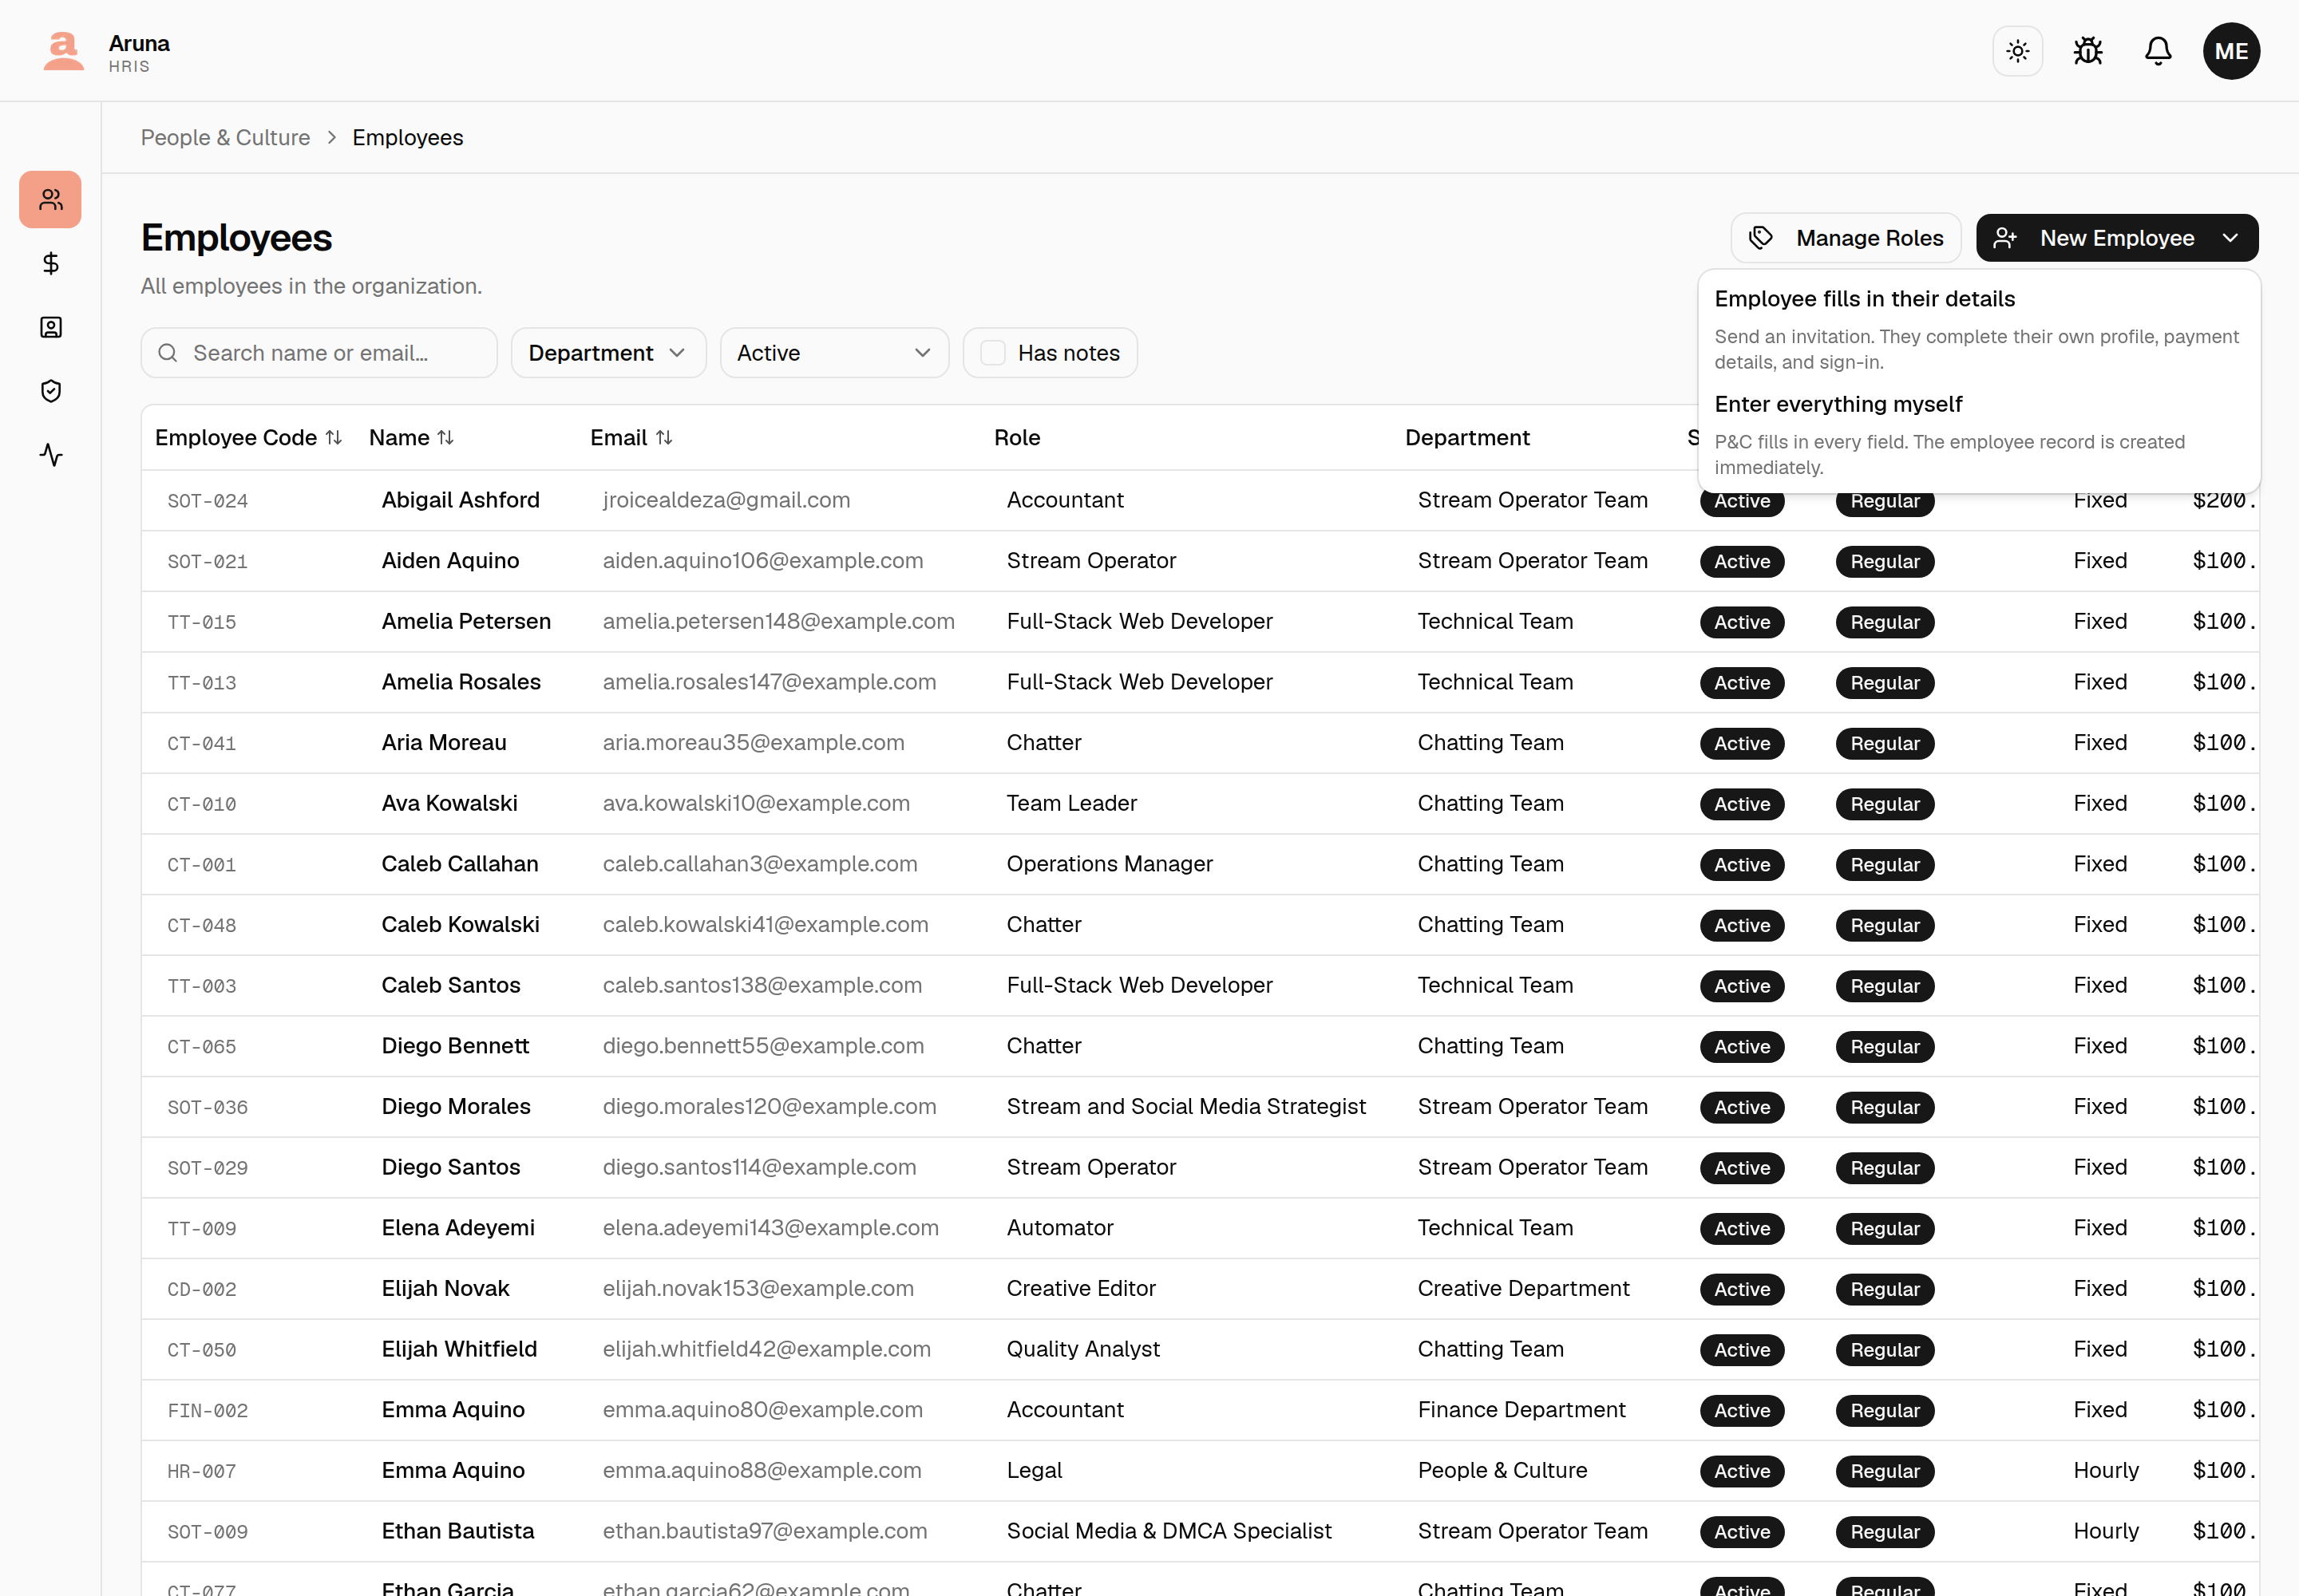Screen dimensions: 2299x1596
Task: Open the dollar sign payroll sidebar icon
Action: click(x=51, y=263)
